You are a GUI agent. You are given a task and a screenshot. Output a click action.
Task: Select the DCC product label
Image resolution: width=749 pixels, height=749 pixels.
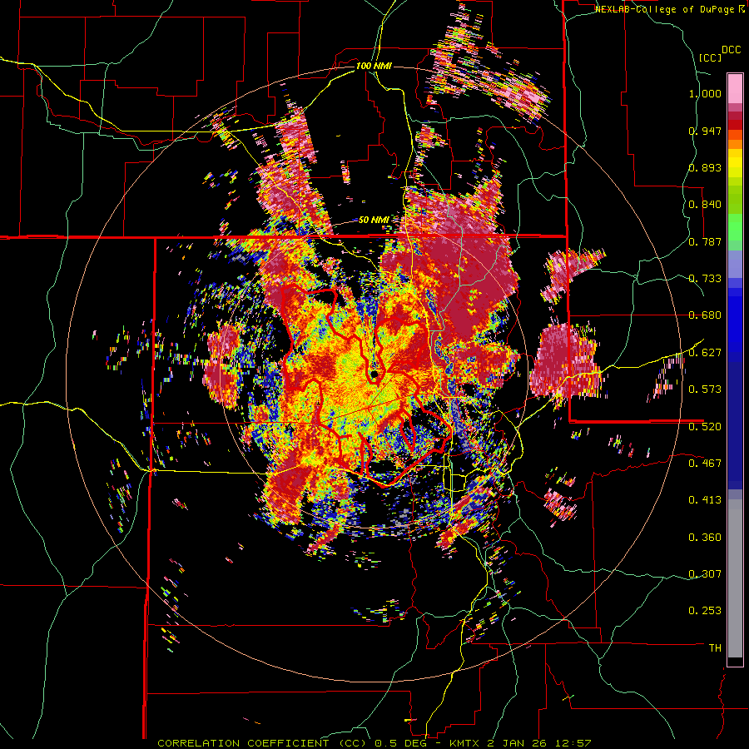click(731, 50)
